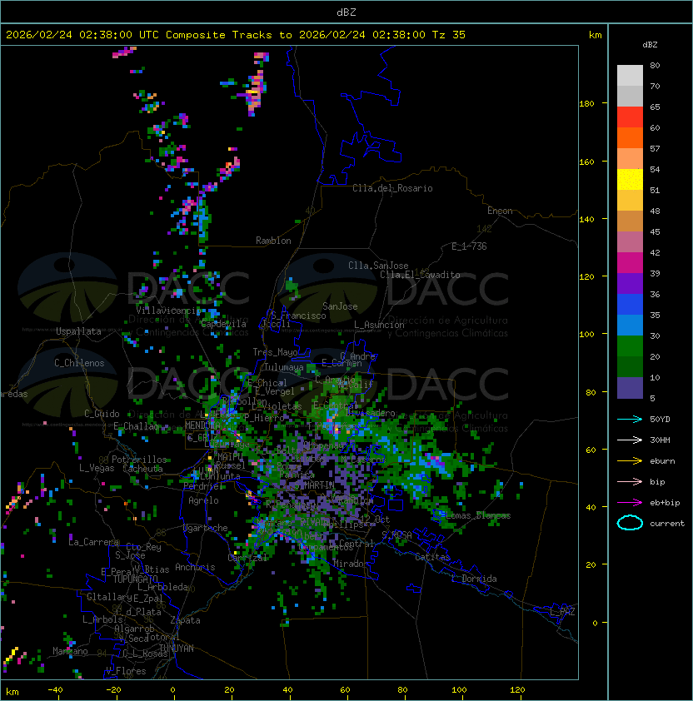Image resolution: width=693 pixels, height=701 pixels.
Task: Click the cyan 50YD track arrow icon
Action: (x=630, y=419)
